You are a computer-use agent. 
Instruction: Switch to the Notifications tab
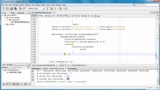(36, 68)
